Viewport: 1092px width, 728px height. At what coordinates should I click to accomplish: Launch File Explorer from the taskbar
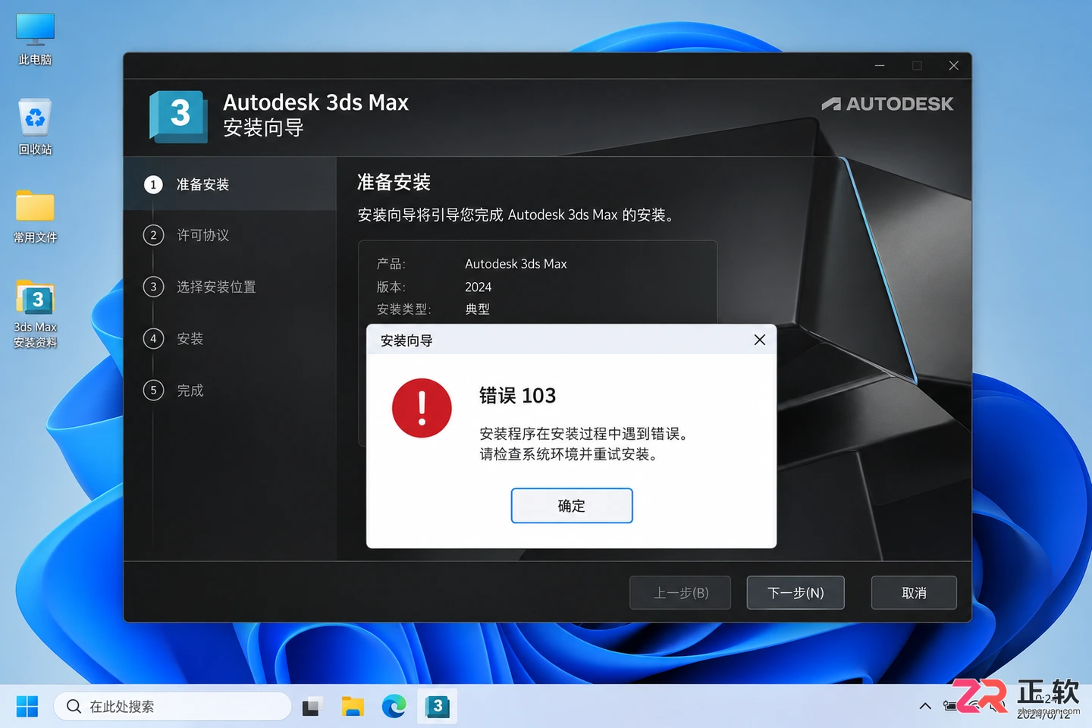(353, 707)
